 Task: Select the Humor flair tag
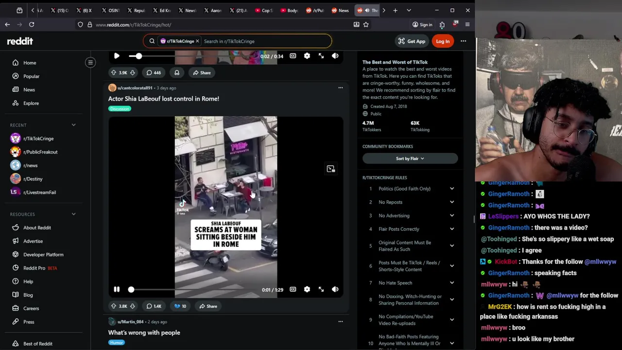tap(117, 343)
